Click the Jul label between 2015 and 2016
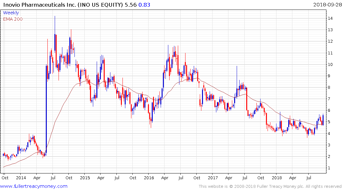Viewport: 342px width, 191px height. click(117, 178)
